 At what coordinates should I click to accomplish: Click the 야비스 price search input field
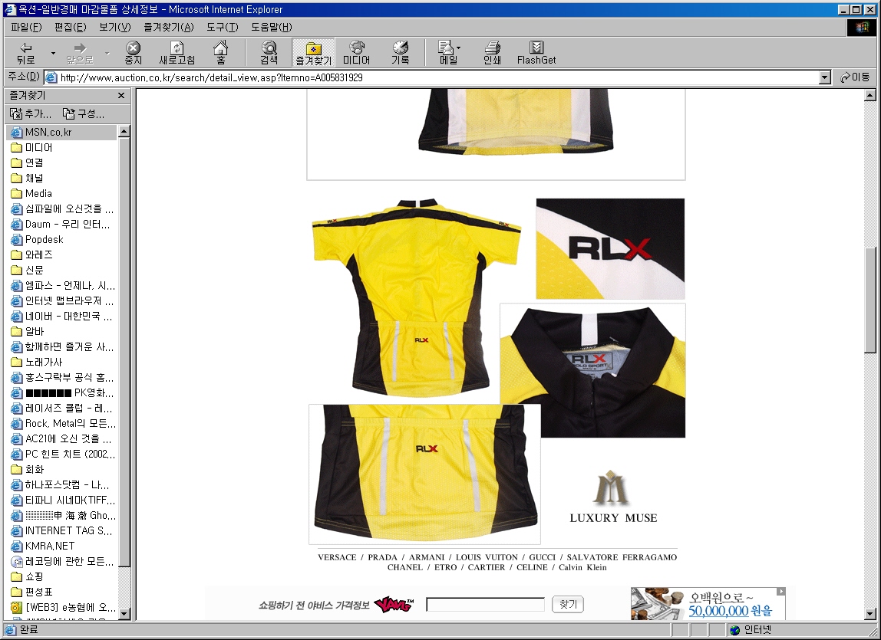(486, 604)
